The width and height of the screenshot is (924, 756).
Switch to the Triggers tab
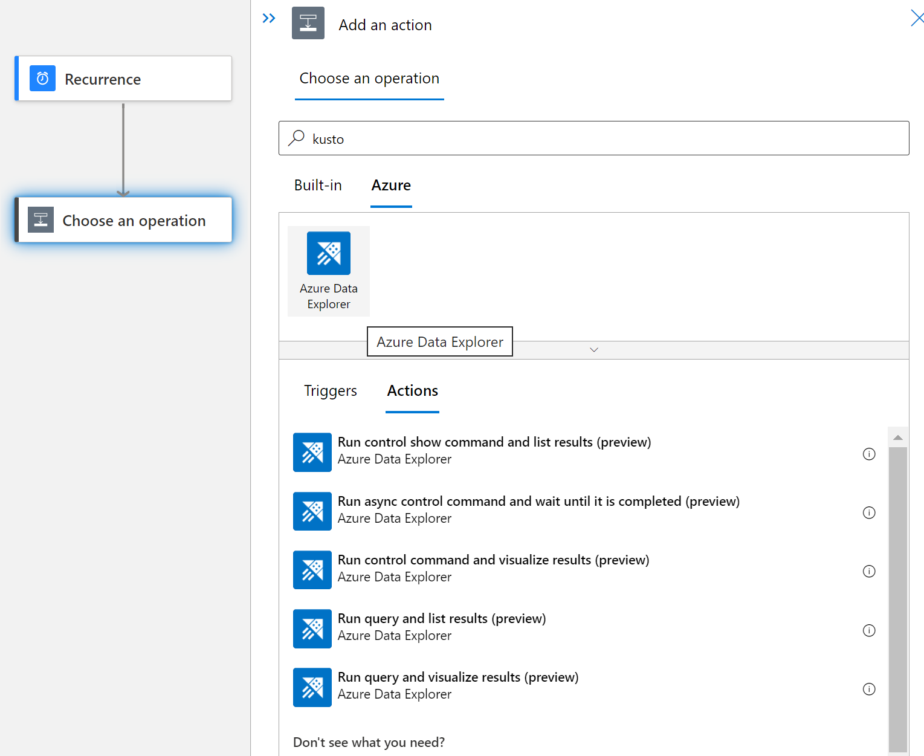pos(331,391)
